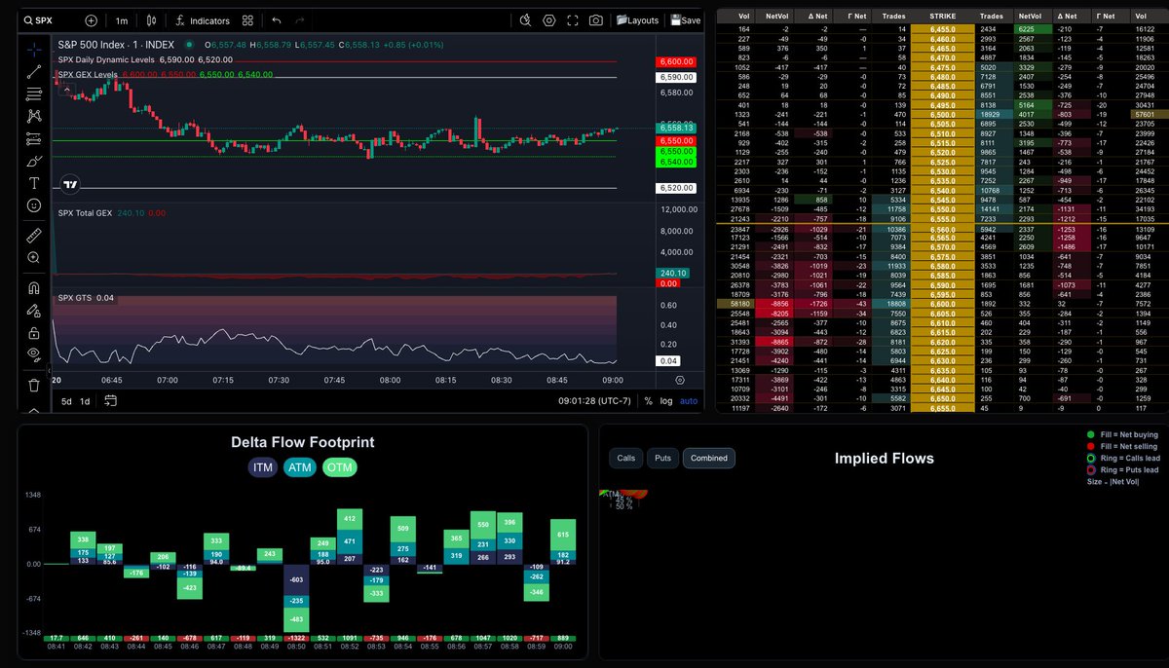Select the 1d date range
The image size is (1169, 668).
(x=85, y=400)
